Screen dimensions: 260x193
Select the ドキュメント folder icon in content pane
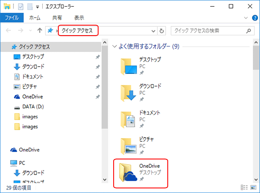(x=127, y=120)
